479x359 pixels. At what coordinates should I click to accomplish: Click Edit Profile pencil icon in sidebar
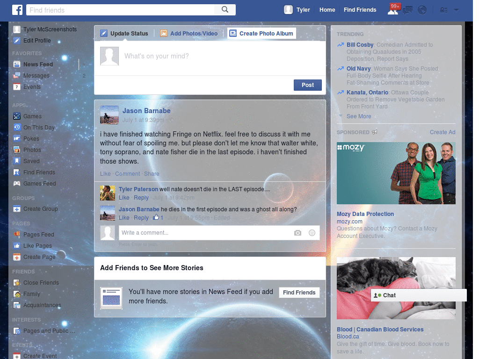[x=17, y=41]
